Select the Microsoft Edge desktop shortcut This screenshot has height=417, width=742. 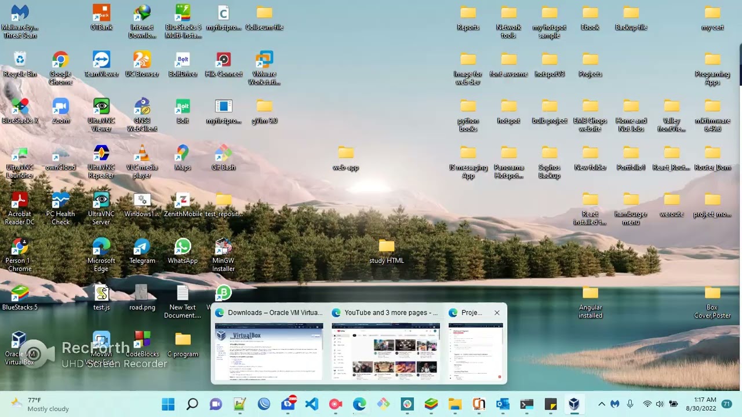click(101, 255)
